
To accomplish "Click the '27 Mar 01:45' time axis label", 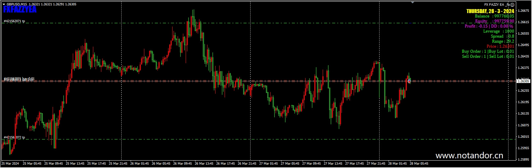I will pos(269,164).
